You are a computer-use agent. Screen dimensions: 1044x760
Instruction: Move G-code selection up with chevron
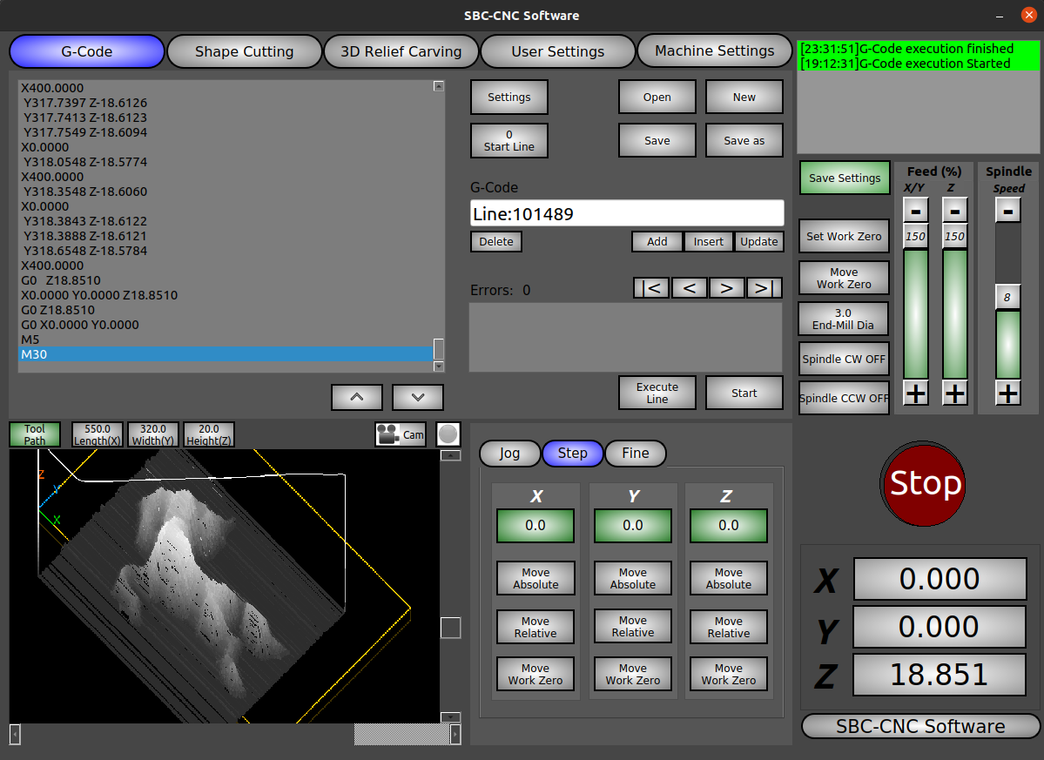point(357,397)
